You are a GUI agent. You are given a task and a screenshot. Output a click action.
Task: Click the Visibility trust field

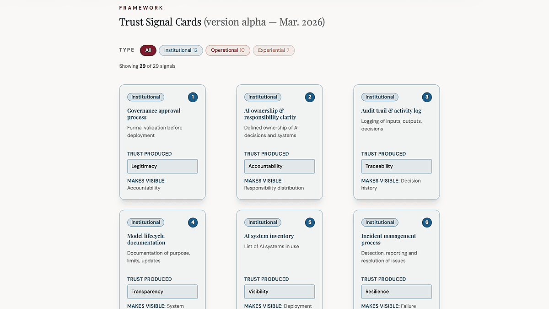280,292
